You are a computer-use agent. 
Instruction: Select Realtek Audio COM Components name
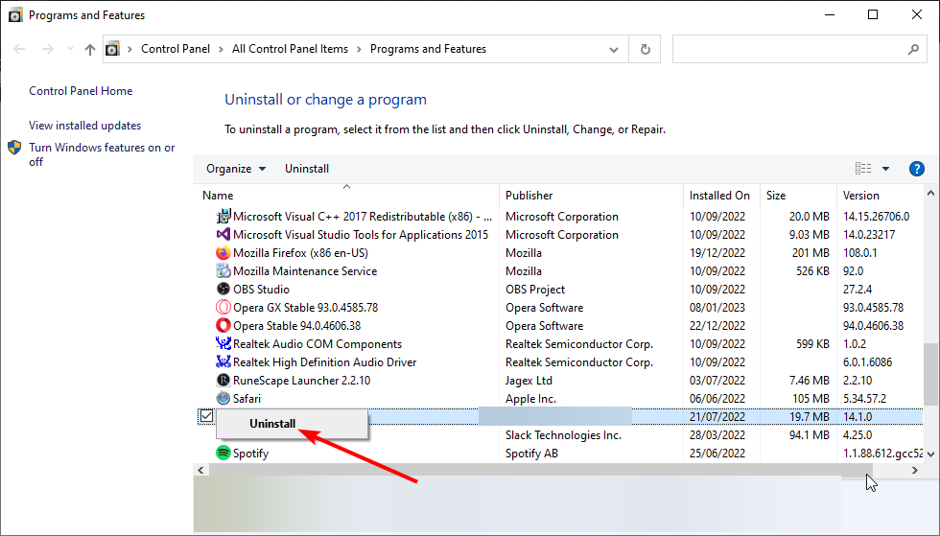click(x=317, y=344)
